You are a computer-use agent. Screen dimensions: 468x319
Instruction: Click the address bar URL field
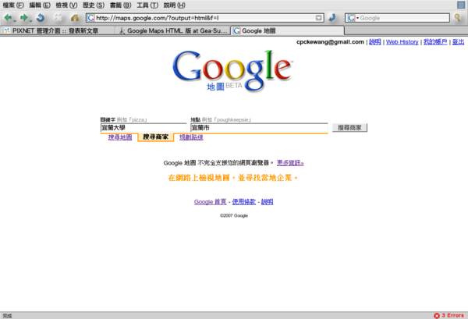(205, 18)
